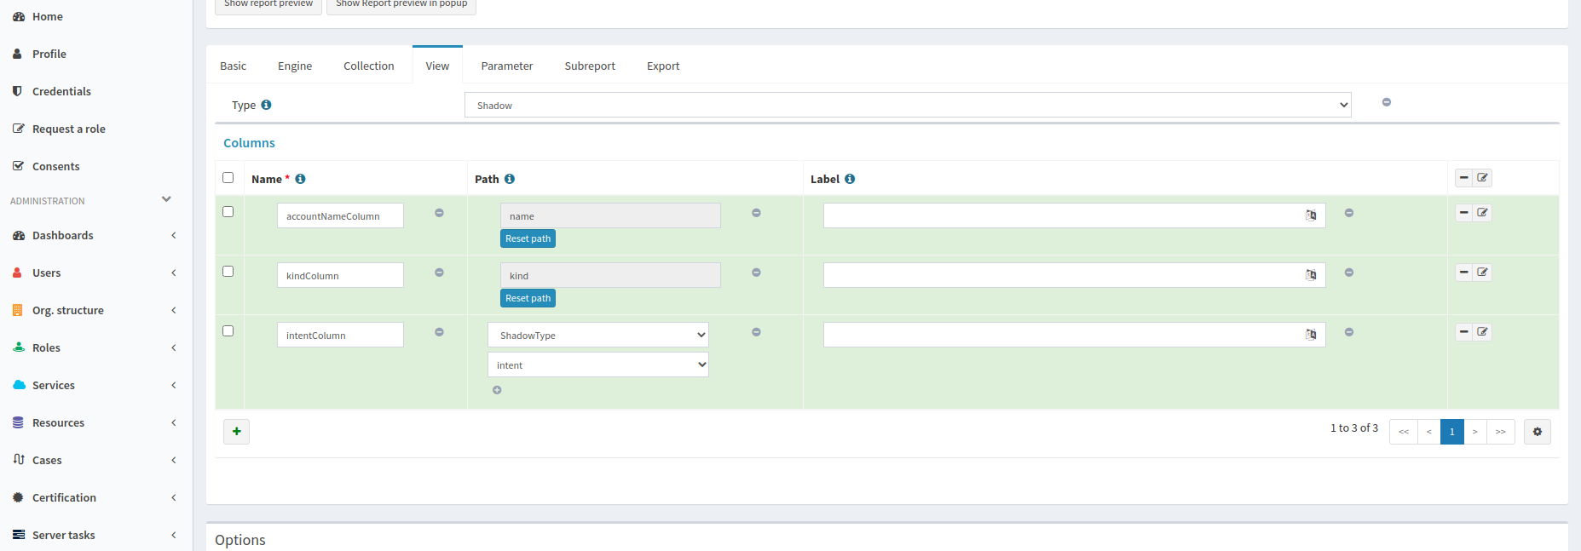
Task: Click the Path column info icon
Action: click(510, 179)
